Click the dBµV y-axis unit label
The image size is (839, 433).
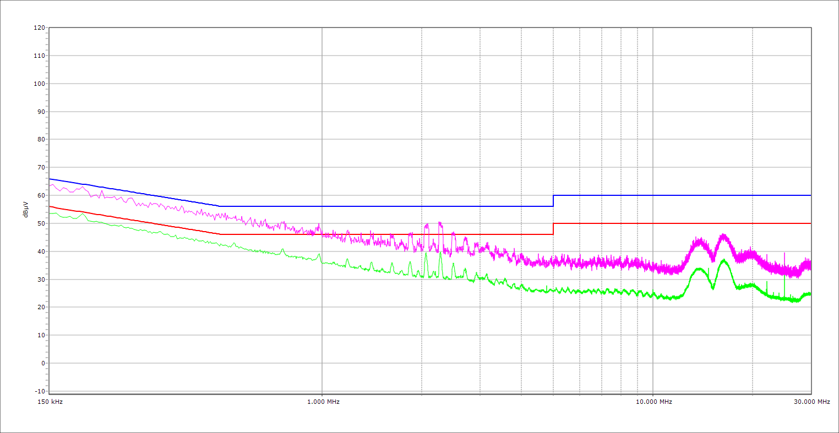point(26,209)
